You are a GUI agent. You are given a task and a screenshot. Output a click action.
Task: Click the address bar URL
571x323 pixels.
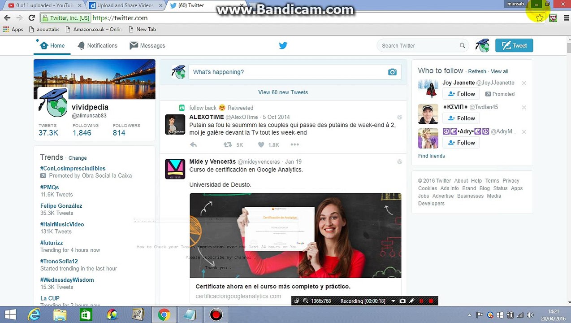pos(120,18)
